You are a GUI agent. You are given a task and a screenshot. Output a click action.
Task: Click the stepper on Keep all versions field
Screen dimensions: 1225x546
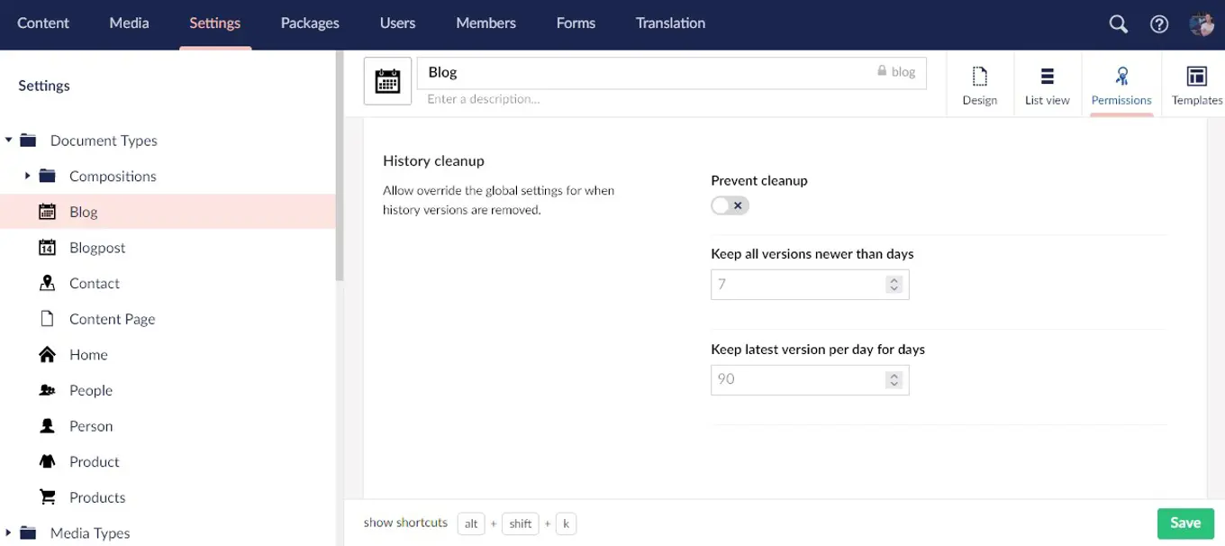click(x=894, y=285)
